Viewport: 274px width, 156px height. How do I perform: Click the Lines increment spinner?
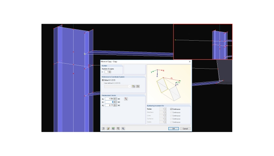[x=165, y=115]
